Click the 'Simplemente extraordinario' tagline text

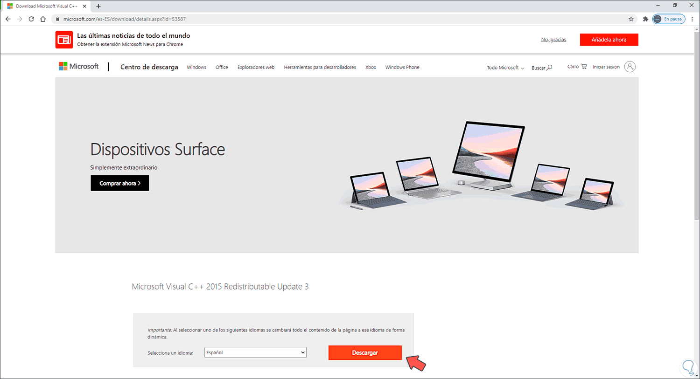124,167
